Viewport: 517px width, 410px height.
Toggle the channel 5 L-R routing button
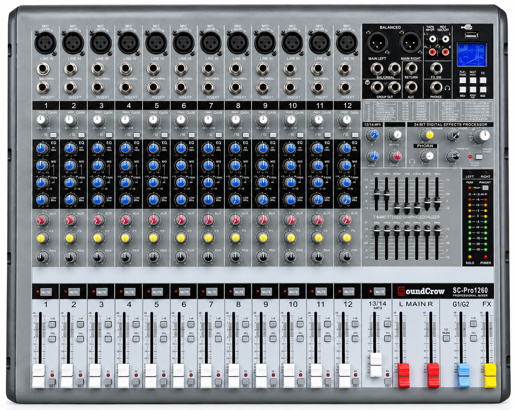click(x=164, y=324)
